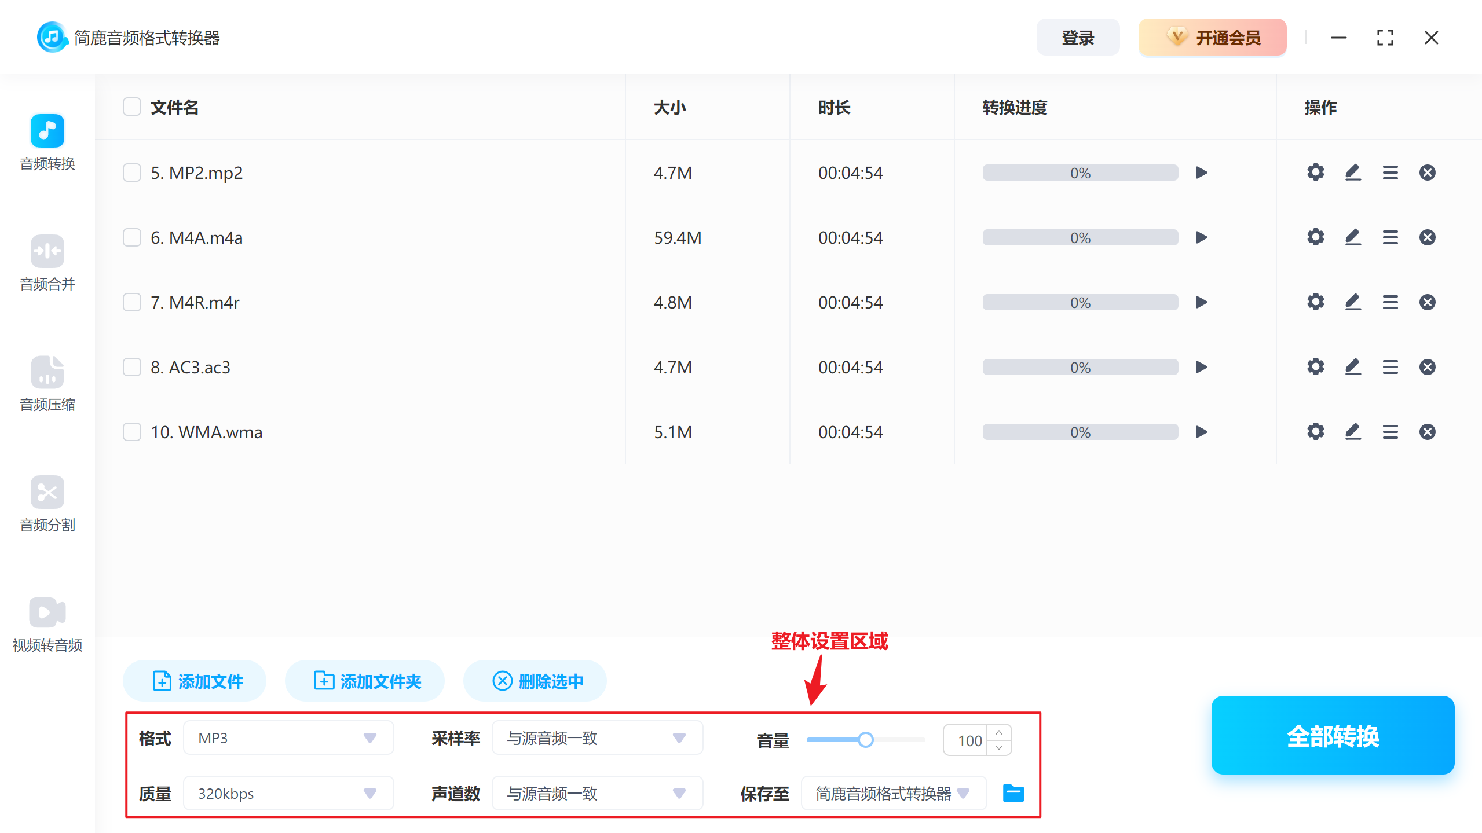Open the 音频压缩 feature
1482x833 pixels.
pyautogui.click(x=47, y=384)
